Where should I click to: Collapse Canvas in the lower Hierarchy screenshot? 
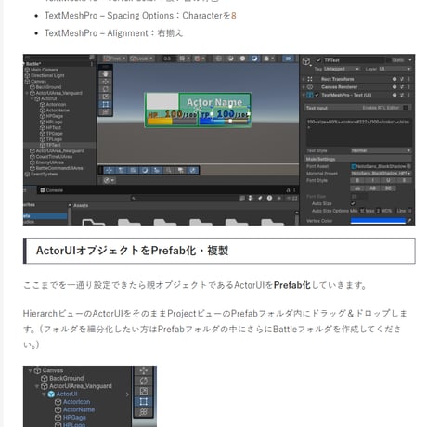(30, 370)
